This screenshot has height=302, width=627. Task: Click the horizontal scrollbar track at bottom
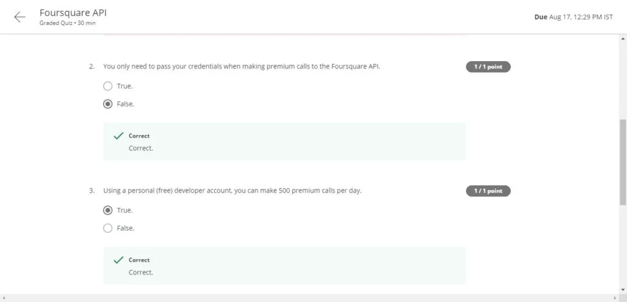[306, 298]
